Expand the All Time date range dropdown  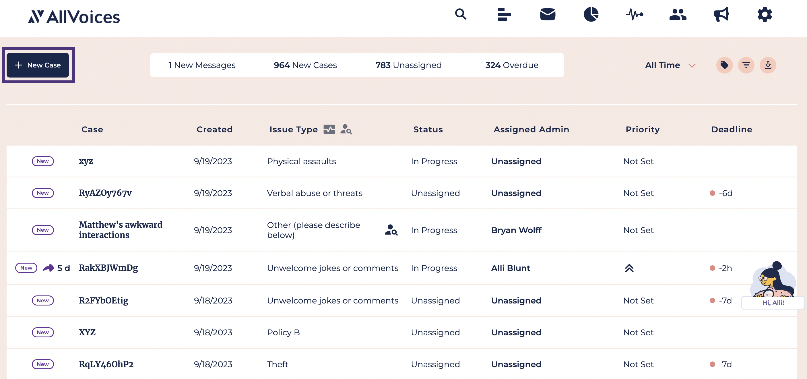pos(670,65)
